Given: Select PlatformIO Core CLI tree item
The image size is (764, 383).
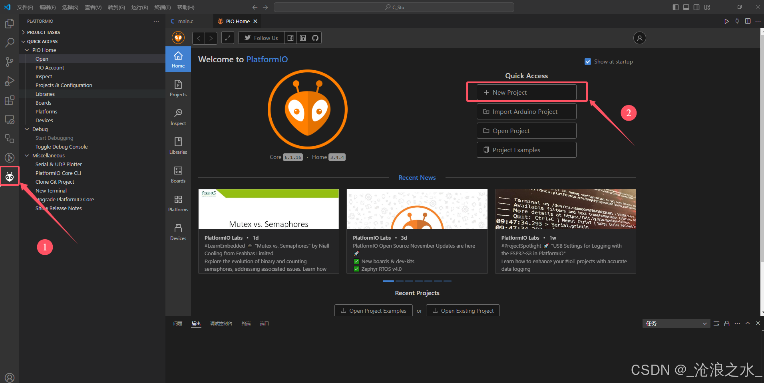Looking at the screenshot, I should pyautogui.click(x=58, y=173).
